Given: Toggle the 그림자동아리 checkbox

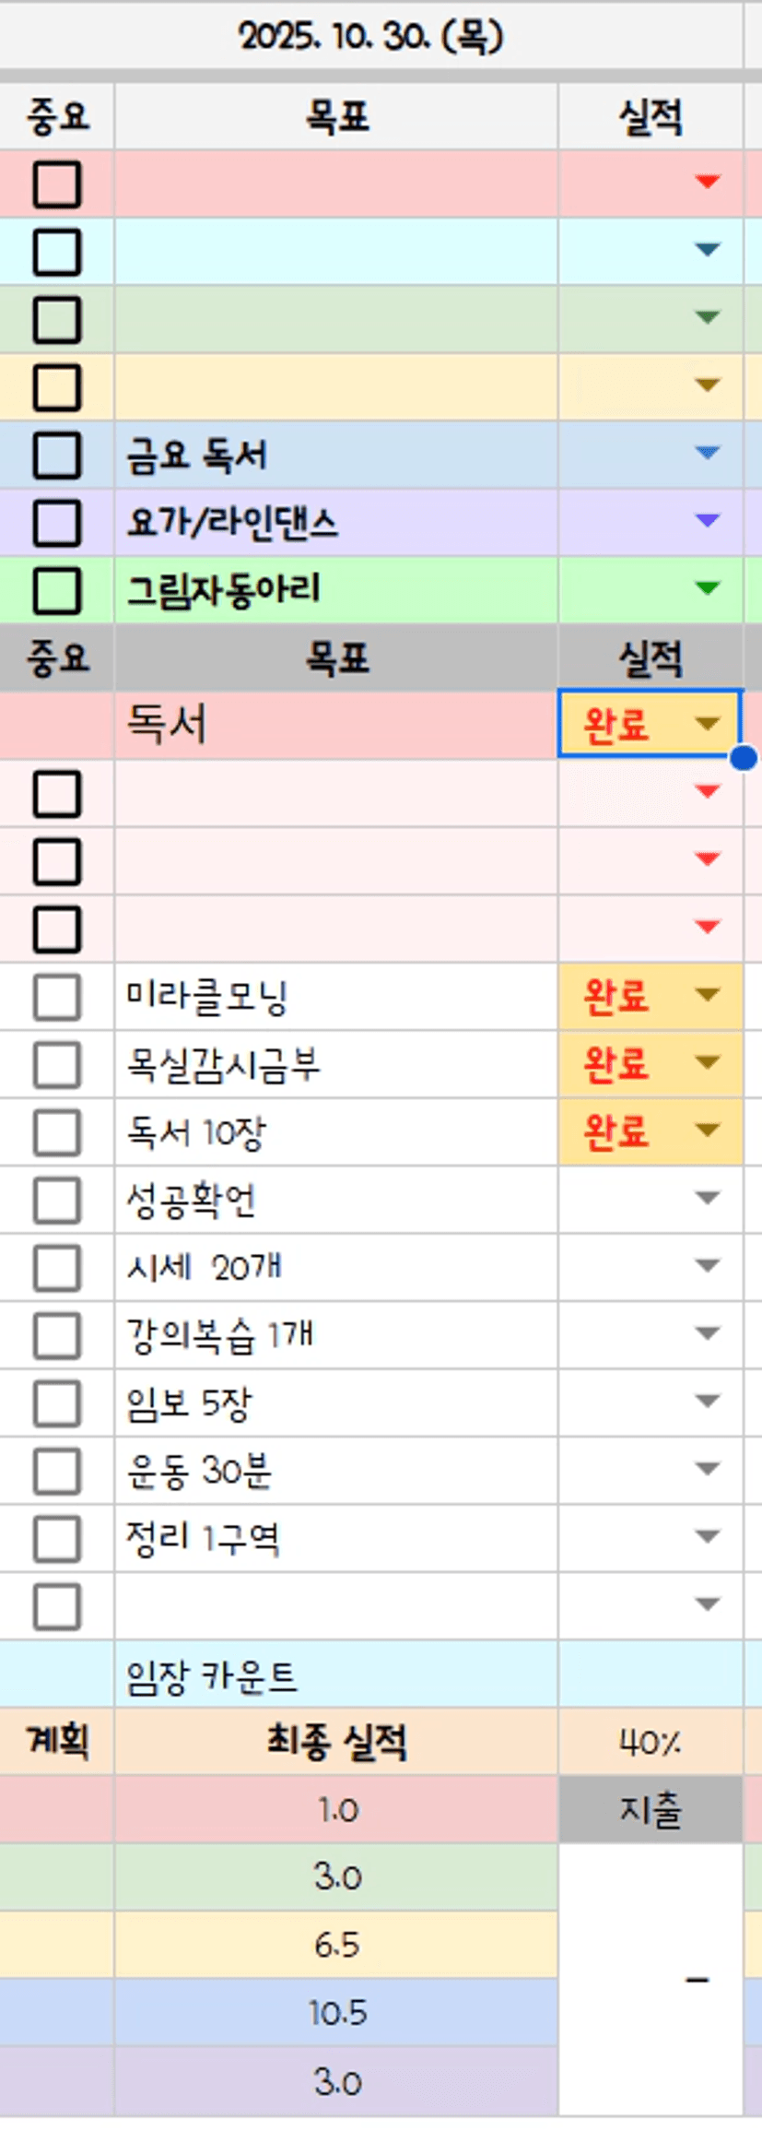Looking at the screenshot, I should click(57, 590).
